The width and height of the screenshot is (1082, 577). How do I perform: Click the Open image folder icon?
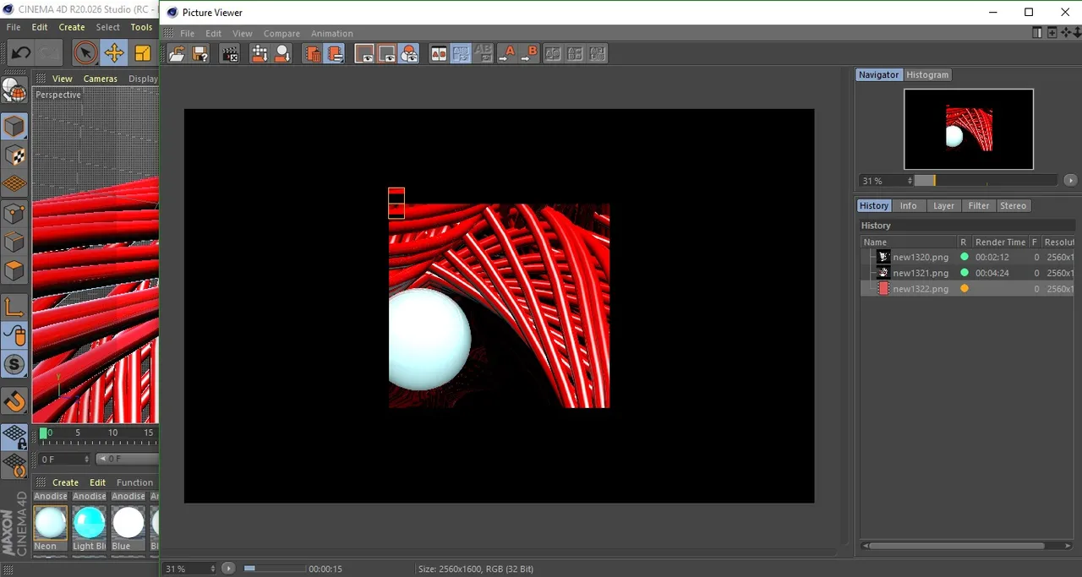pos(177,53)
